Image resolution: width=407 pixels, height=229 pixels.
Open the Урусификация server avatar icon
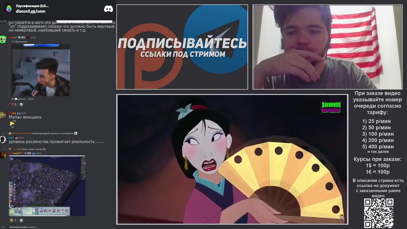[9, 8]
